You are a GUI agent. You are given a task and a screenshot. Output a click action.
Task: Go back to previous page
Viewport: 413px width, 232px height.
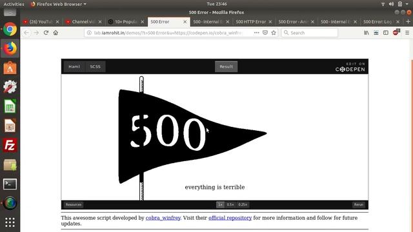(x=26, y=33)
